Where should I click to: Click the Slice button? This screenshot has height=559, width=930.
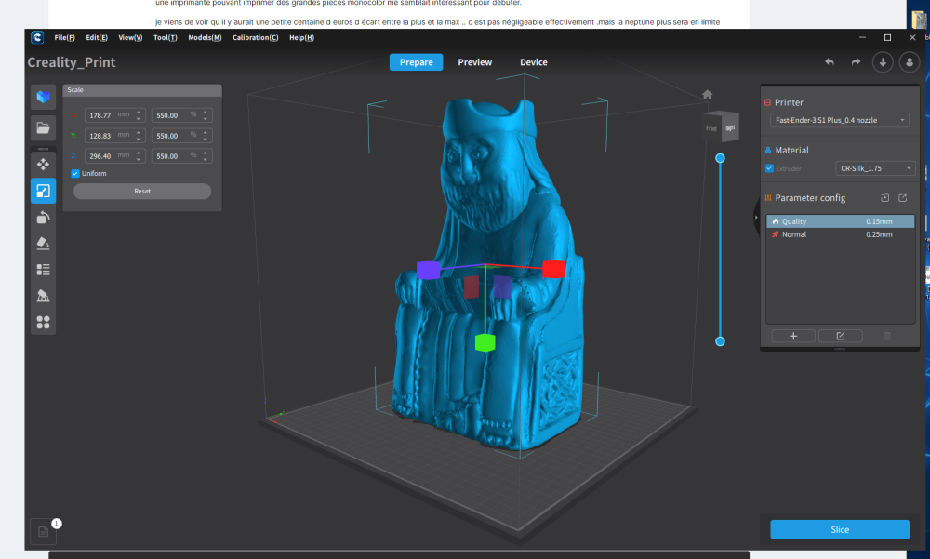840,529
